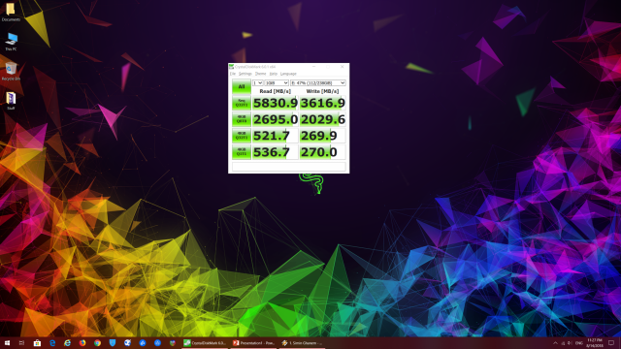Launch Internet Explorer from the taskbar
Image resolution: width=621 pixels, height=349 pixels.
click(67, 343)
